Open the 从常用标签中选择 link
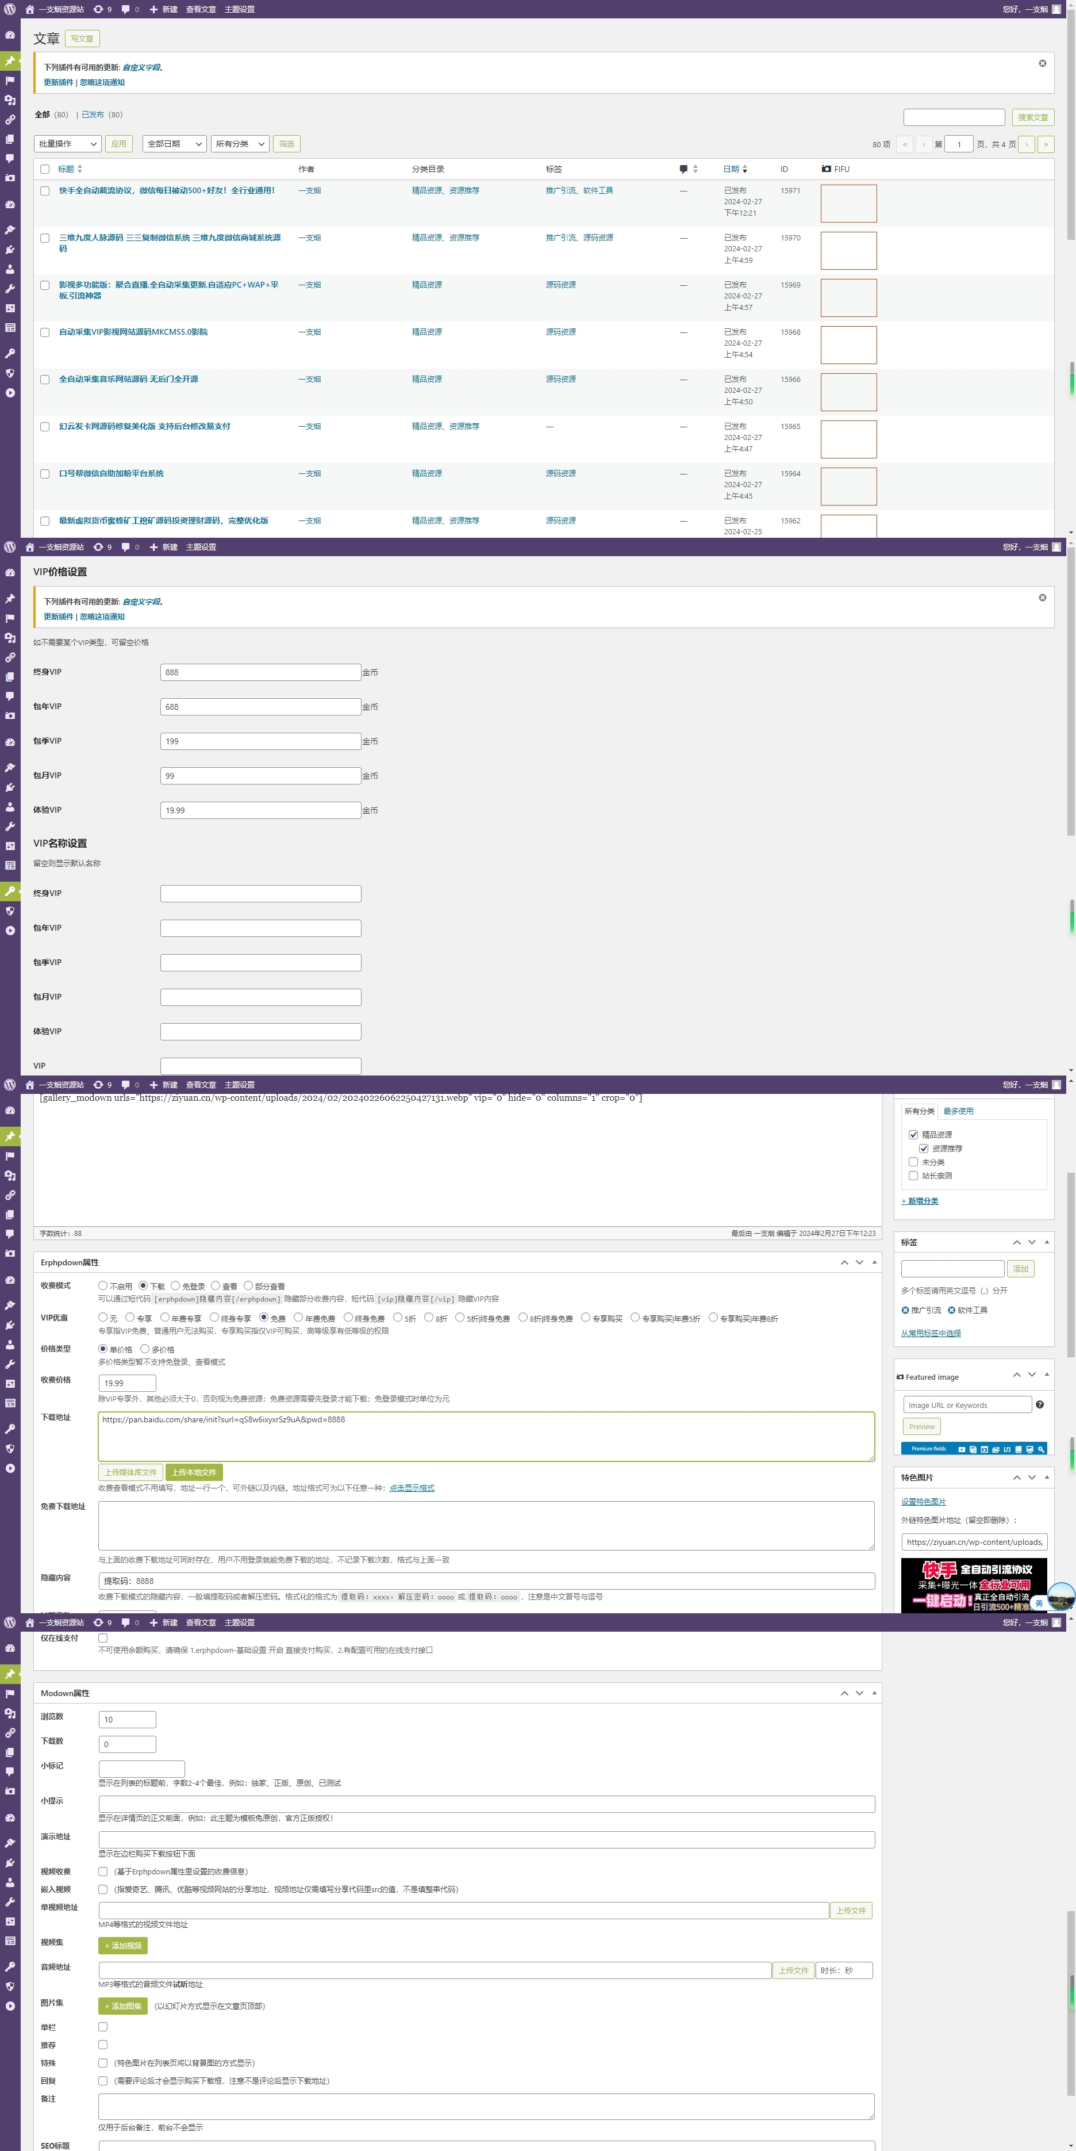Screen dimensions: 1076x2151 click(931, 1334)
